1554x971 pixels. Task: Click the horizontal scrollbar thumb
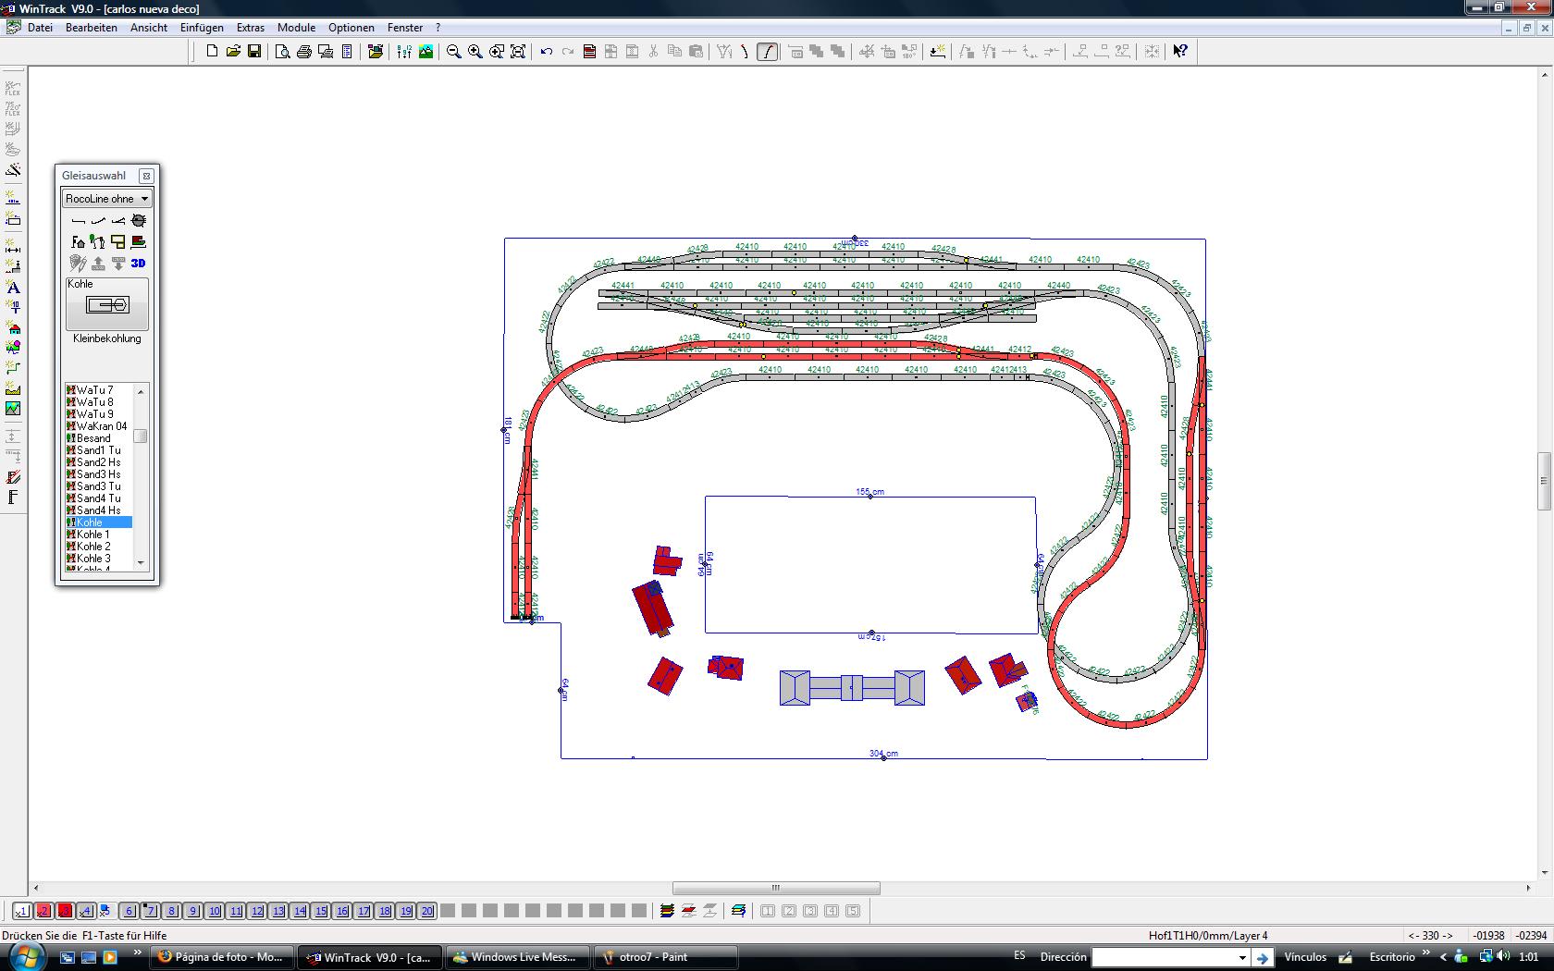776,889
